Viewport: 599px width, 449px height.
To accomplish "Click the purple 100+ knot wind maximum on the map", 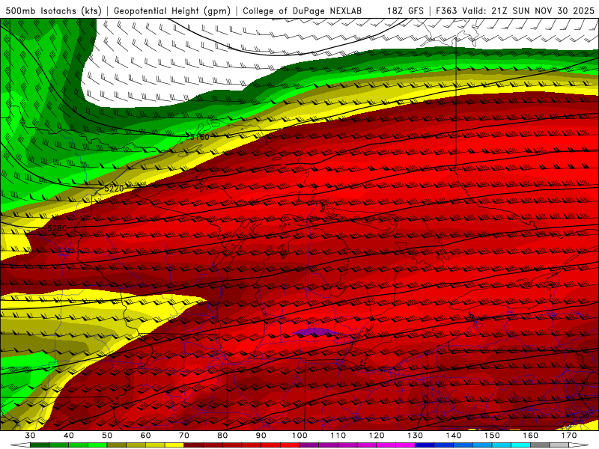I will 315,332.
